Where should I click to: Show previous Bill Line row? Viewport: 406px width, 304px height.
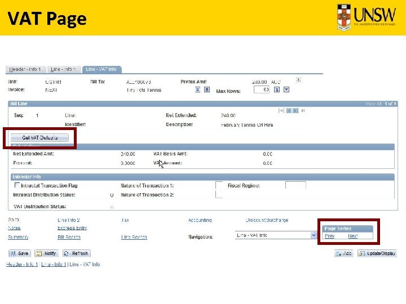289,111
